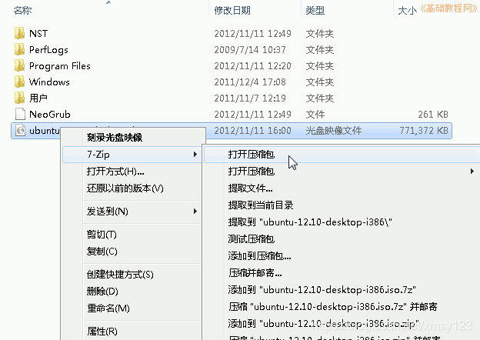
Task: Choose 添加到 ubuntu-12.10-desktop-i386.iso.7z
Action: (x=322, y=289)
